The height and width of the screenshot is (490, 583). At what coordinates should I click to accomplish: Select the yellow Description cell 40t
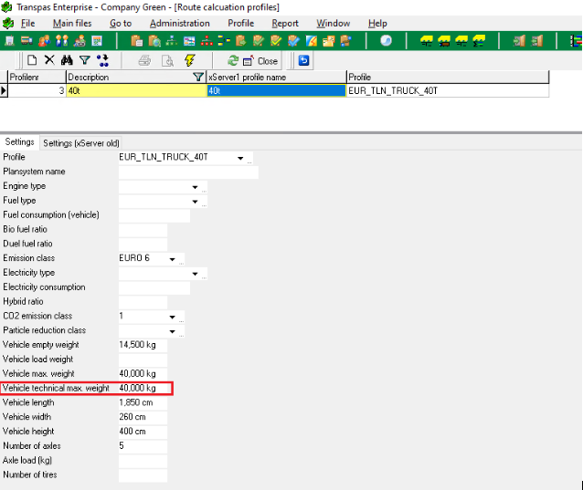(136, 90)
